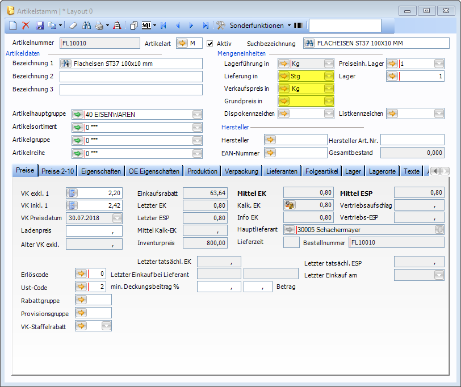The width and height of the screenshot is (461, 387).
Task: Click the printer icon in the toolbar
Action: point(99,26)
